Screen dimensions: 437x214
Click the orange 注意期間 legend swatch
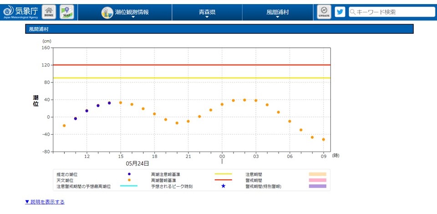coord(317,174)
